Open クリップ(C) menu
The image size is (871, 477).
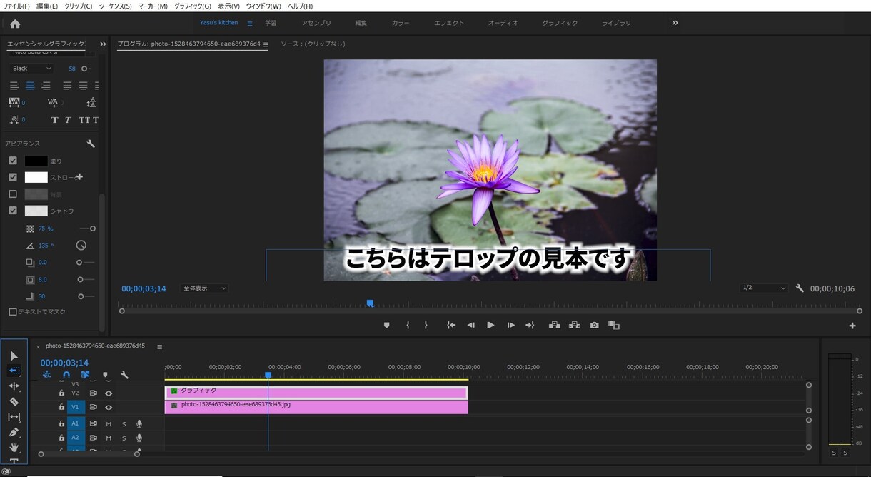tap(79, 6)
